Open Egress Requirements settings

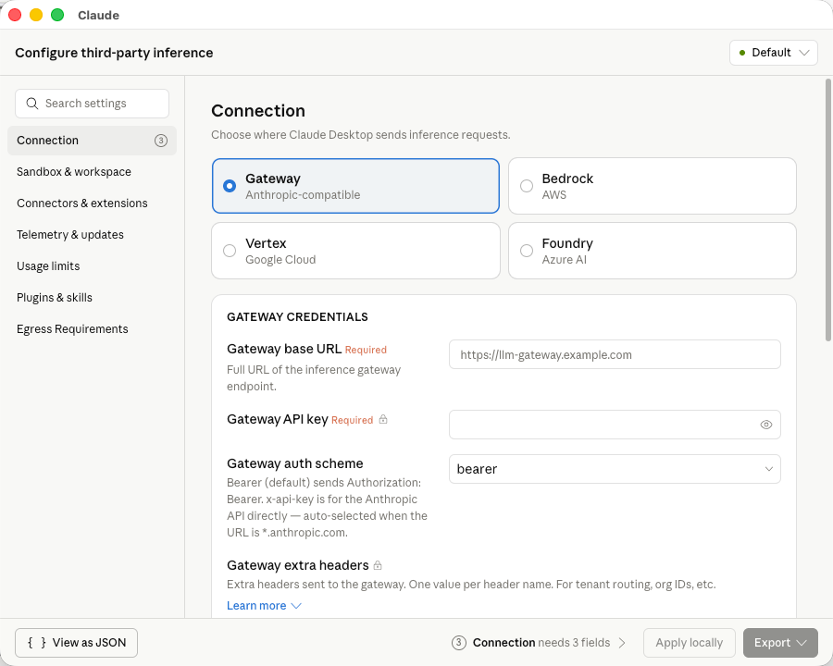click(x=92, y=329)
